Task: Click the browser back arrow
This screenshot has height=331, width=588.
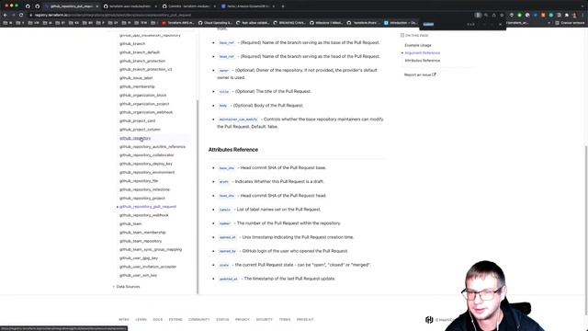Action: 6,15
